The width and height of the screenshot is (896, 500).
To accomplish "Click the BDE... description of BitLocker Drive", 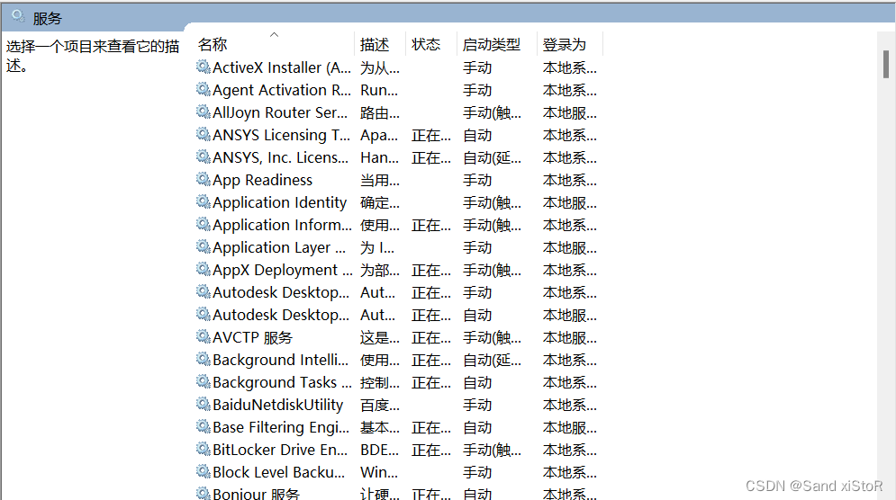I will 379,451.
